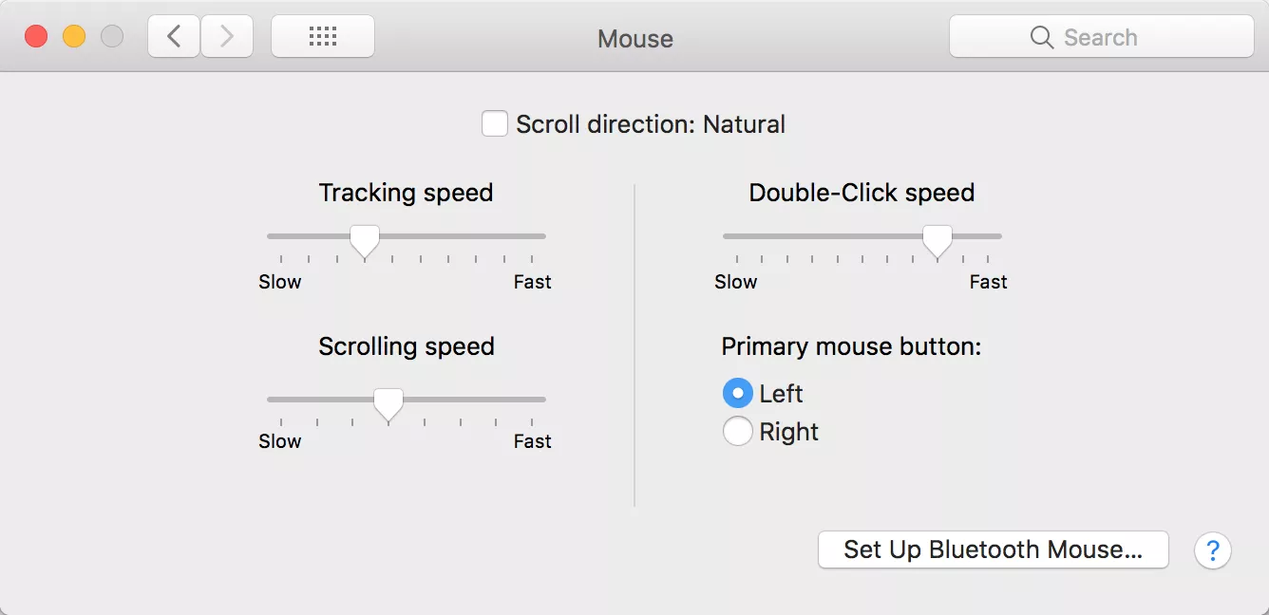1269x615 pixels.
Task: Set Scrolling speed to Slow end
Action: coord(281,400)
